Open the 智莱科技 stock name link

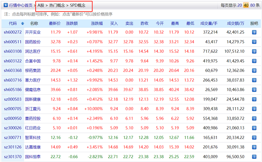coord(33,137)
